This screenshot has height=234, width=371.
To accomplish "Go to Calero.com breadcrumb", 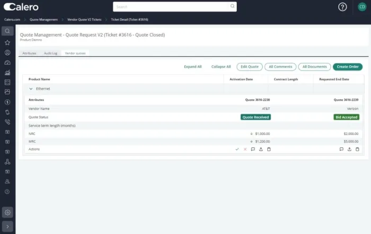I will tap(12, 20).
